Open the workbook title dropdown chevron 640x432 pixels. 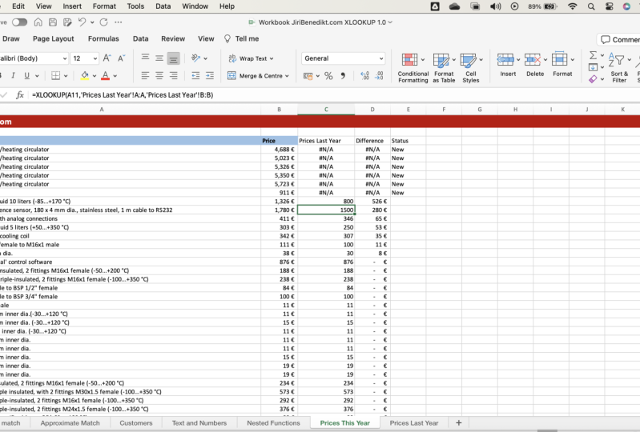click(x=390, y=22)
